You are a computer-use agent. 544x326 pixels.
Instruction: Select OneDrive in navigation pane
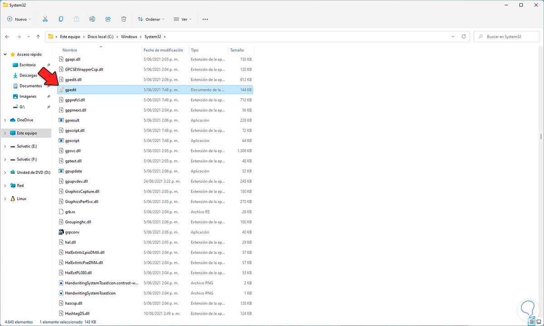[x=25, y=120]
